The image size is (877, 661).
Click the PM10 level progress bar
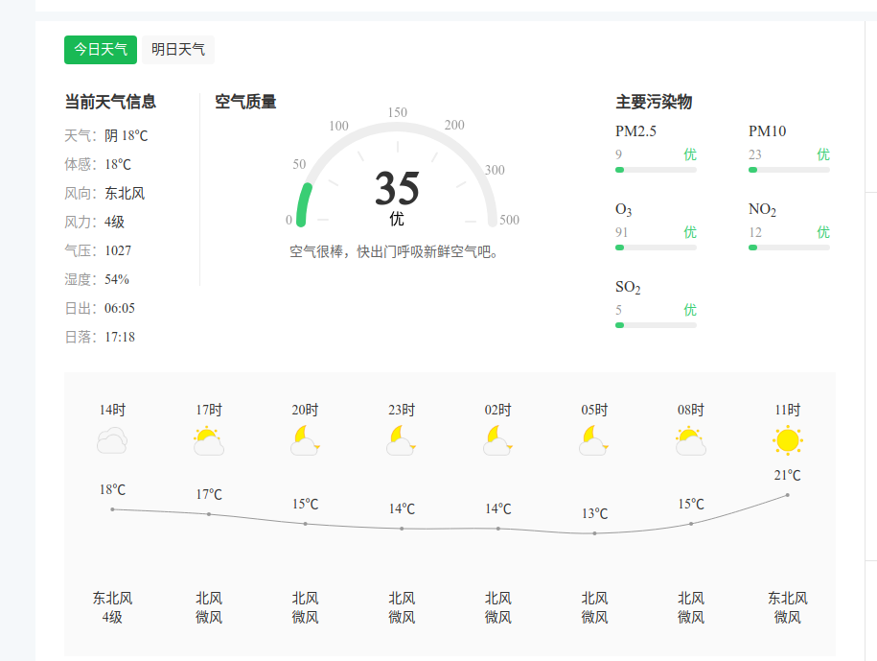click(789, 170)
